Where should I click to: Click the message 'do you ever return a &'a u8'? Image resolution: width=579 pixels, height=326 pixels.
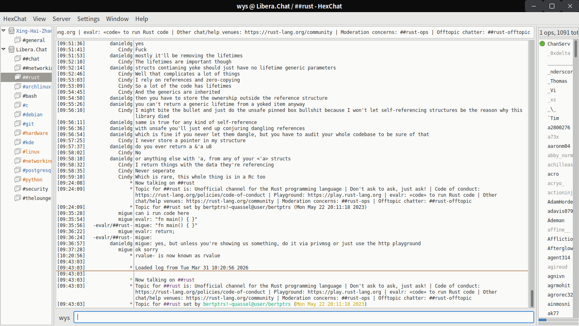click(173, 147)
